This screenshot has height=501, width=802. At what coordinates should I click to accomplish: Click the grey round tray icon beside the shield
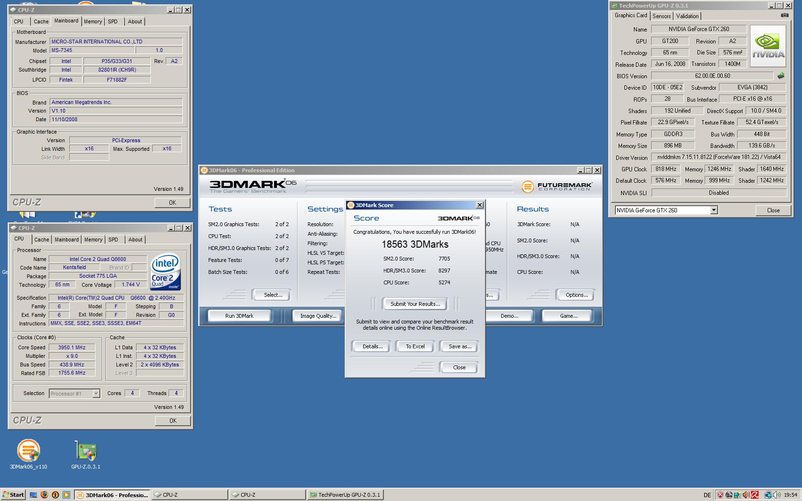coord(729,495)
